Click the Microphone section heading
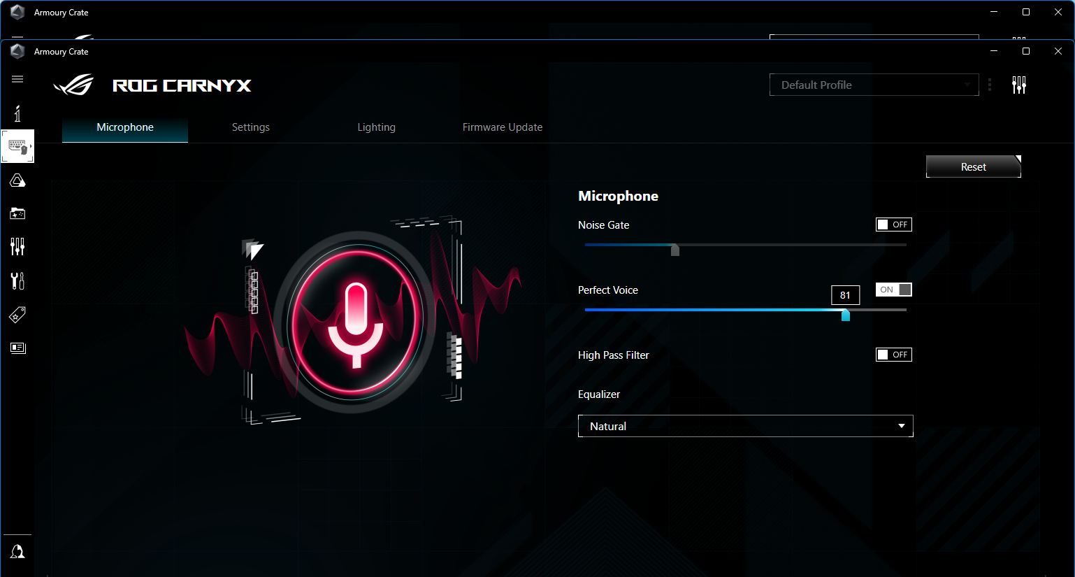This screenshot has height=577, width=1075. pos(619,196)
